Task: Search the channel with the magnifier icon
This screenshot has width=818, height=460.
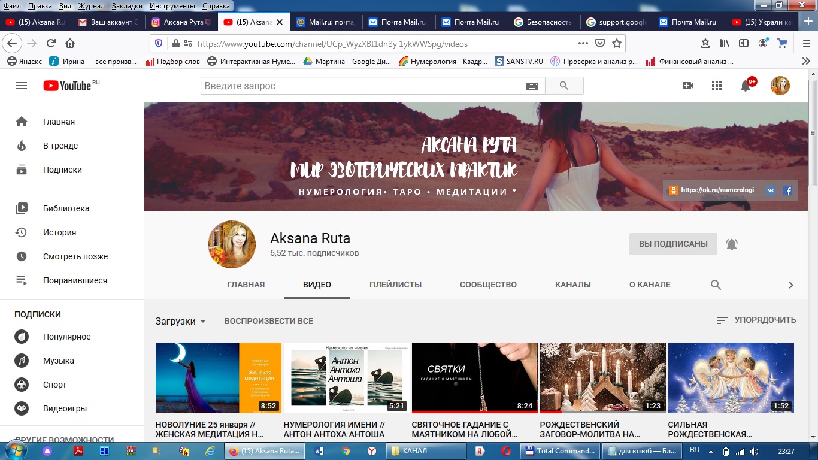Action: point(716,285)
